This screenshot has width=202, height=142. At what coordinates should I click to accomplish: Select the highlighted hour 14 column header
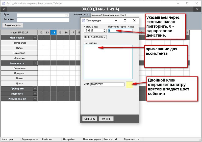point(53,32)
